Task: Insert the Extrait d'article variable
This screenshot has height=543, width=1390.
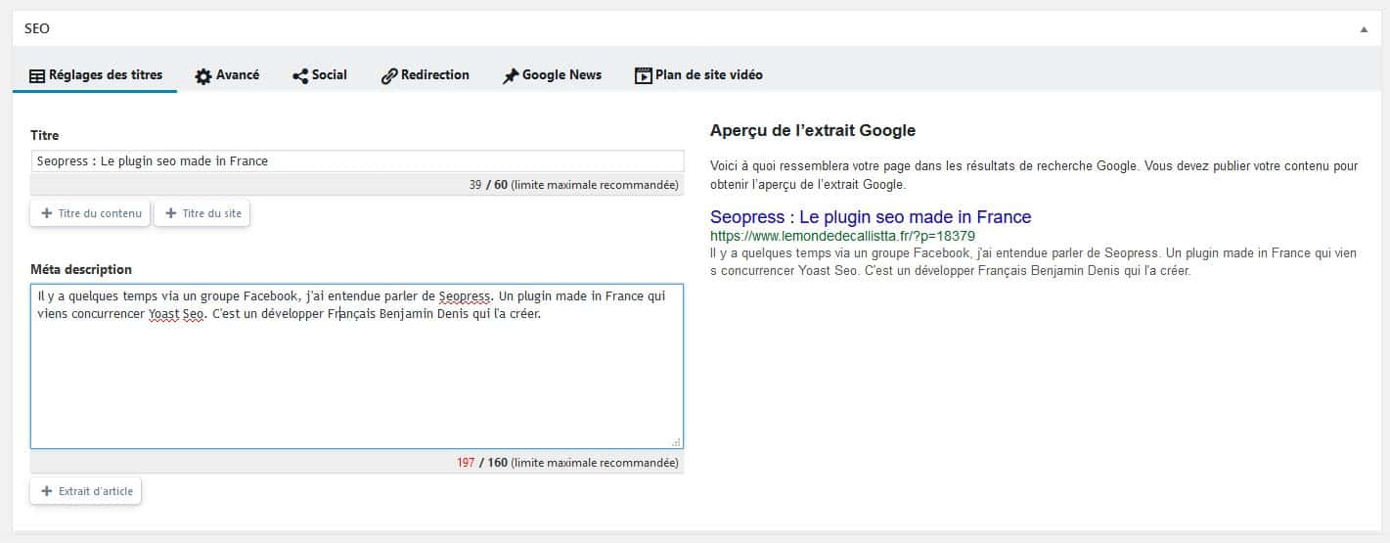Action: point(86,491)
